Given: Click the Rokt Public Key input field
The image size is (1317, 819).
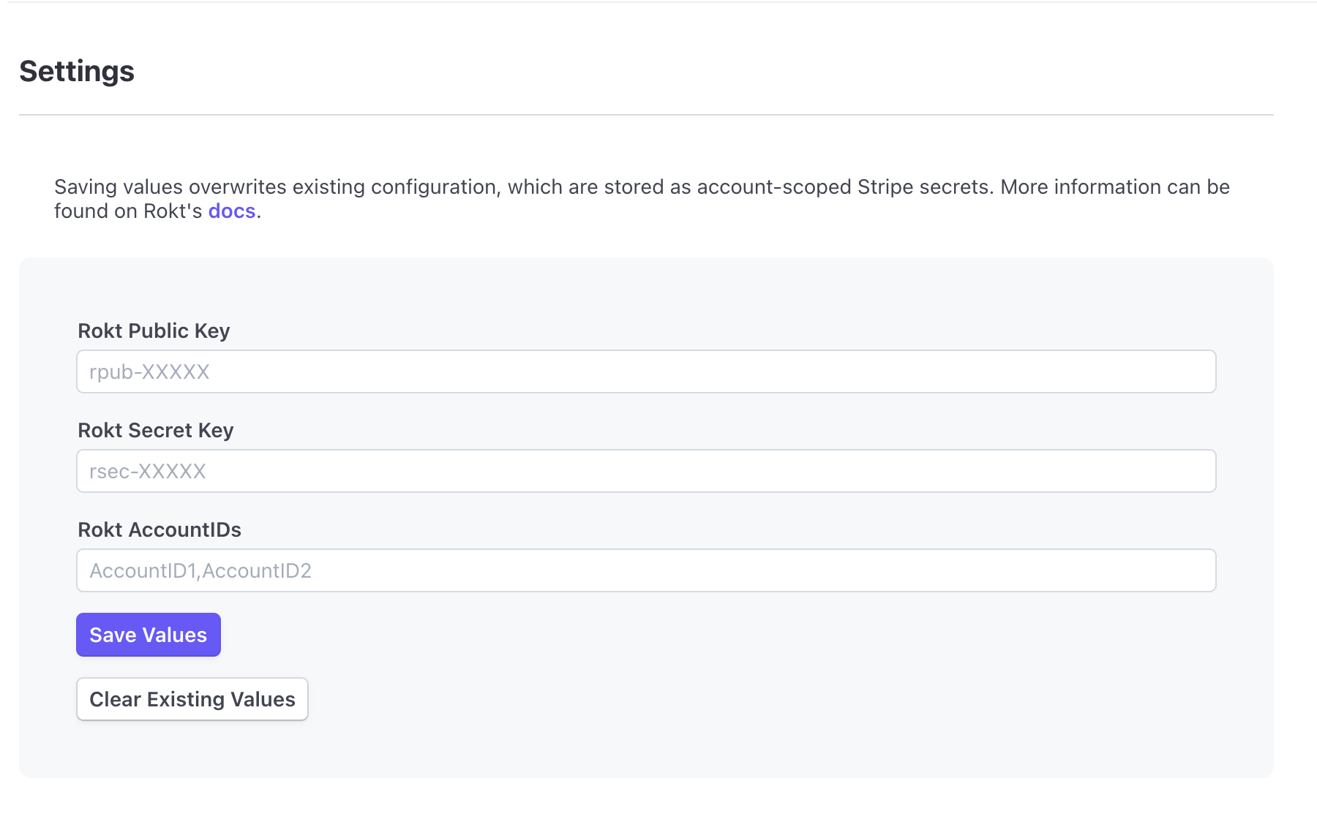Looking at the screenshot, I should click(646, 371).
